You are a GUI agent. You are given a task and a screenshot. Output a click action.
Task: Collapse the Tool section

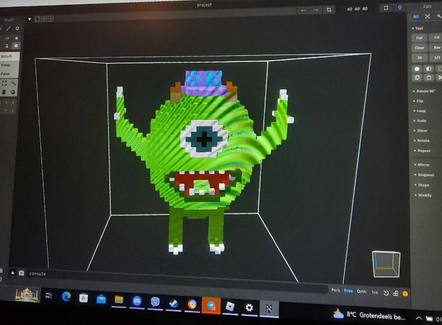coord(417,28)
